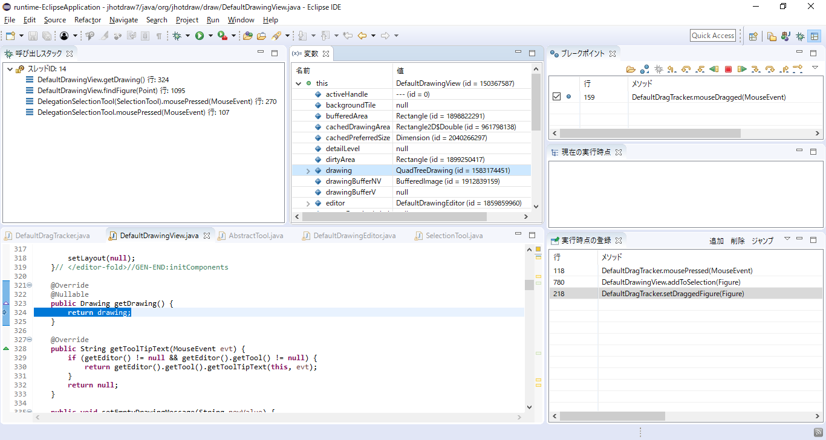This screenshot has width=826, height=440.
Task: Click the Open Task folder icon
Action: point(262,36)
